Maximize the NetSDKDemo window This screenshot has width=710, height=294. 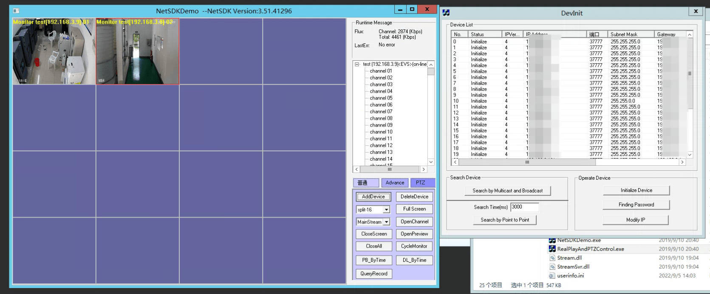point(412,9)
